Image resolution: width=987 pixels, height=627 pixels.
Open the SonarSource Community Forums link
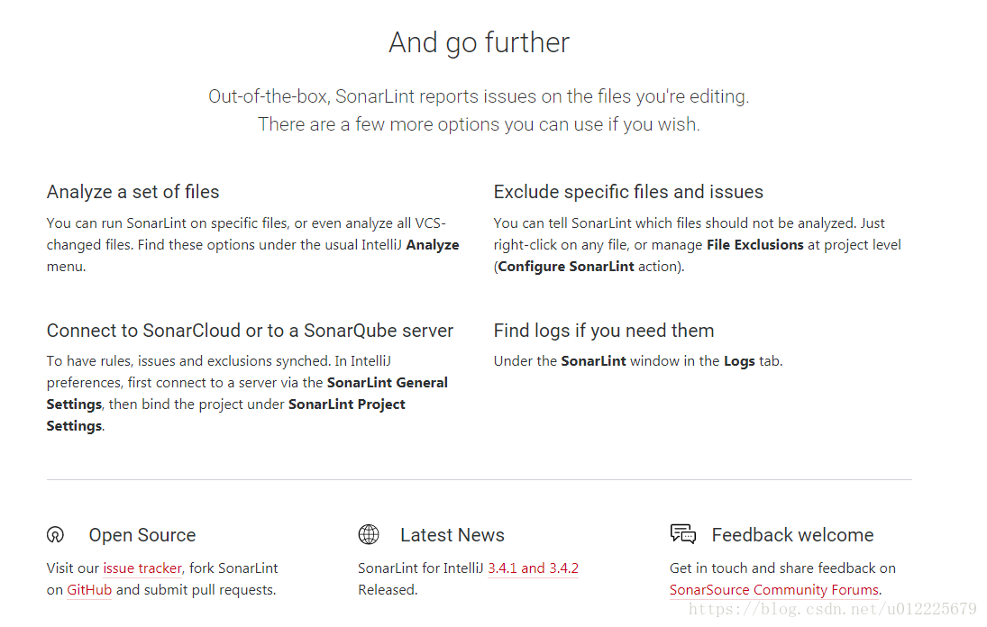[774, 590]
